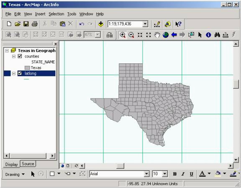Image resolution: width=241 pixels, height=188 pixels.
Task: Activate the Pan hand tool
Action: [157, 35]
